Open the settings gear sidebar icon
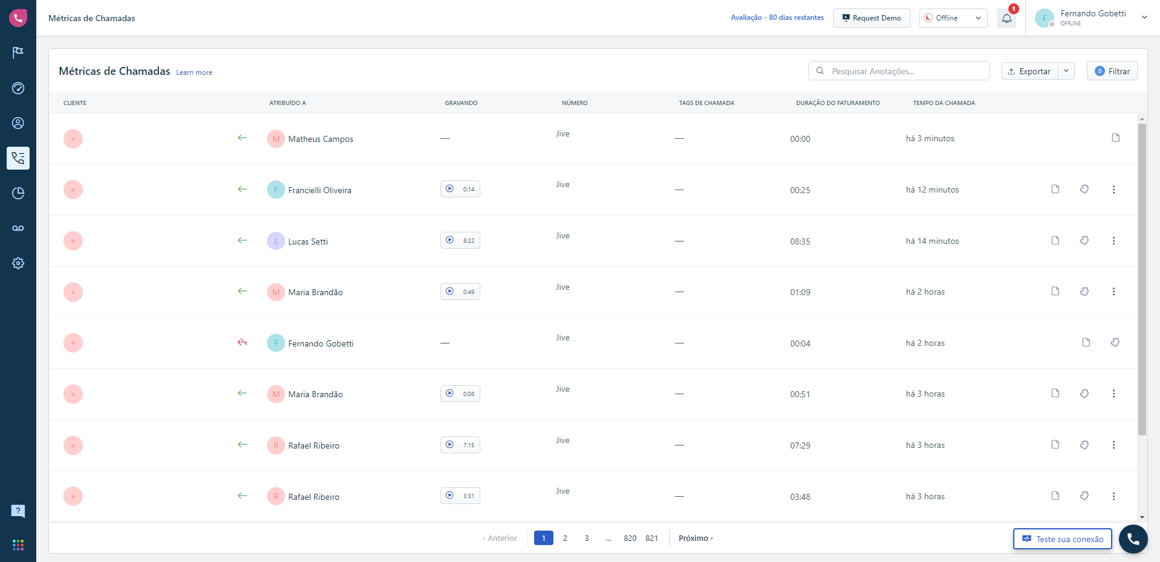The height and width of the screenshot is (562, 1160). point(18,263)
